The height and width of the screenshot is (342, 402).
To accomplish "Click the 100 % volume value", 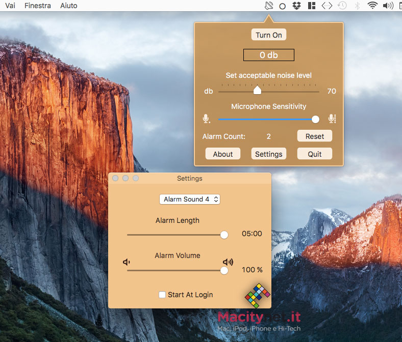I will [252, 270].
